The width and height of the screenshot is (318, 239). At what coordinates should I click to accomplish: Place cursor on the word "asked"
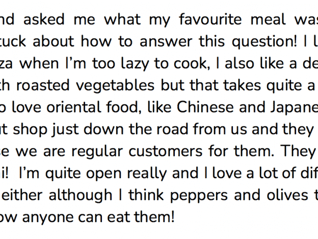click(x=44, y=19)
